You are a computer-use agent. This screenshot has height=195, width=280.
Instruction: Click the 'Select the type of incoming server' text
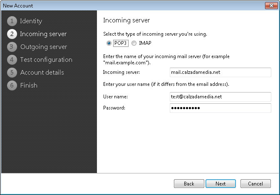[155, 34]
